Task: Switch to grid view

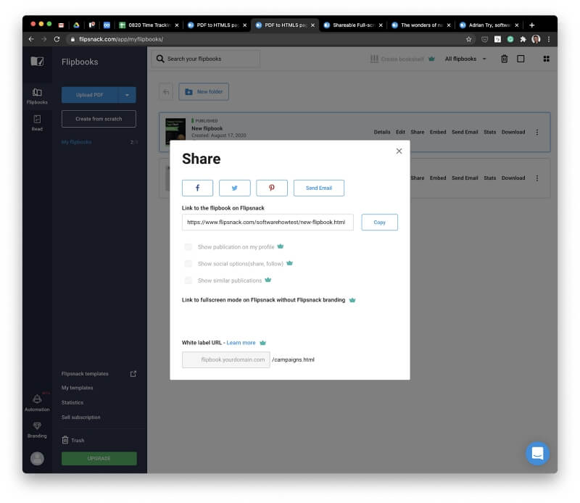Action: pos(546,59)
